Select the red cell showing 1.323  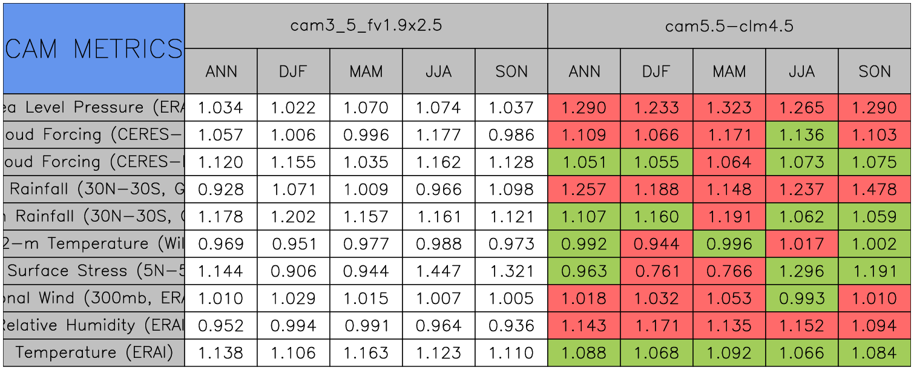[x=729, y=108]
